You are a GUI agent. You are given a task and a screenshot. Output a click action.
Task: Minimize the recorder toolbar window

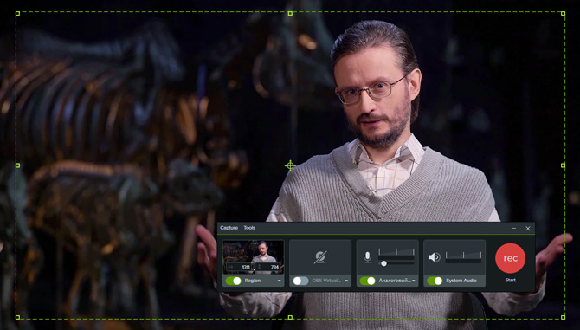[x=513, y=229]
